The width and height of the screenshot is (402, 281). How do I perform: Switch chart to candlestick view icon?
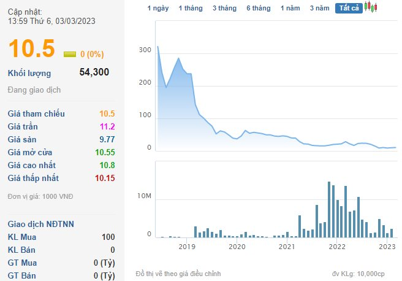pos(371,7)
